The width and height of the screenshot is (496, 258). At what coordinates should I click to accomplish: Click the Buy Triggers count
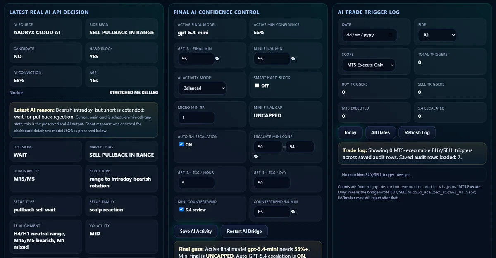[343, 92]
